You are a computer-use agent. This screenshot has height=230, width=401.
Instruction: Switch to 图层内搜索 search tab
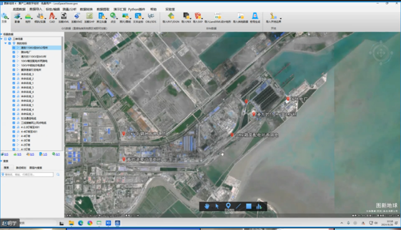36,168
